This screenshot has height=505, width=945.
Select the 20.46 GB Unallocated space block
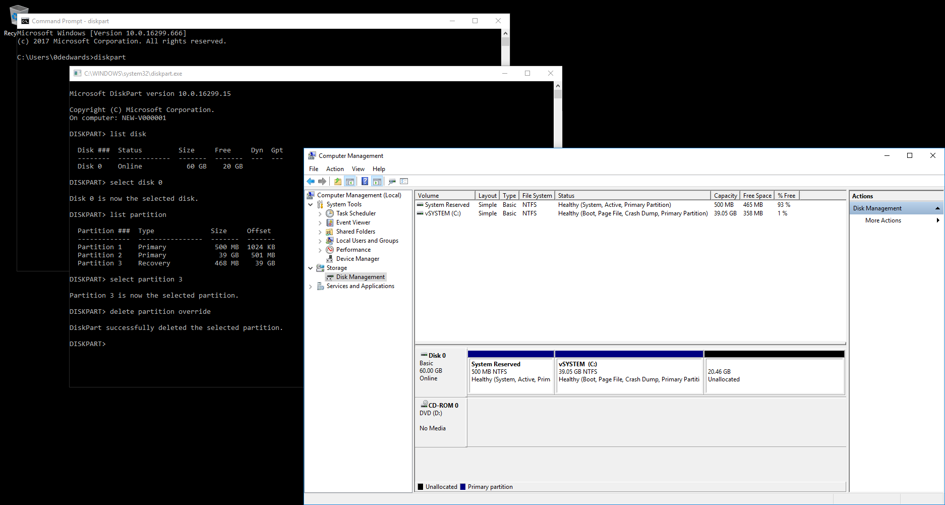(774, 372)
